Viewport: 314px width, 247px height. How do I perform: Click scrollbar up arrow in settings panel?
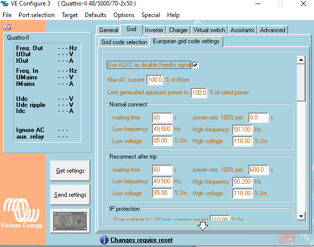coord(301,60)
